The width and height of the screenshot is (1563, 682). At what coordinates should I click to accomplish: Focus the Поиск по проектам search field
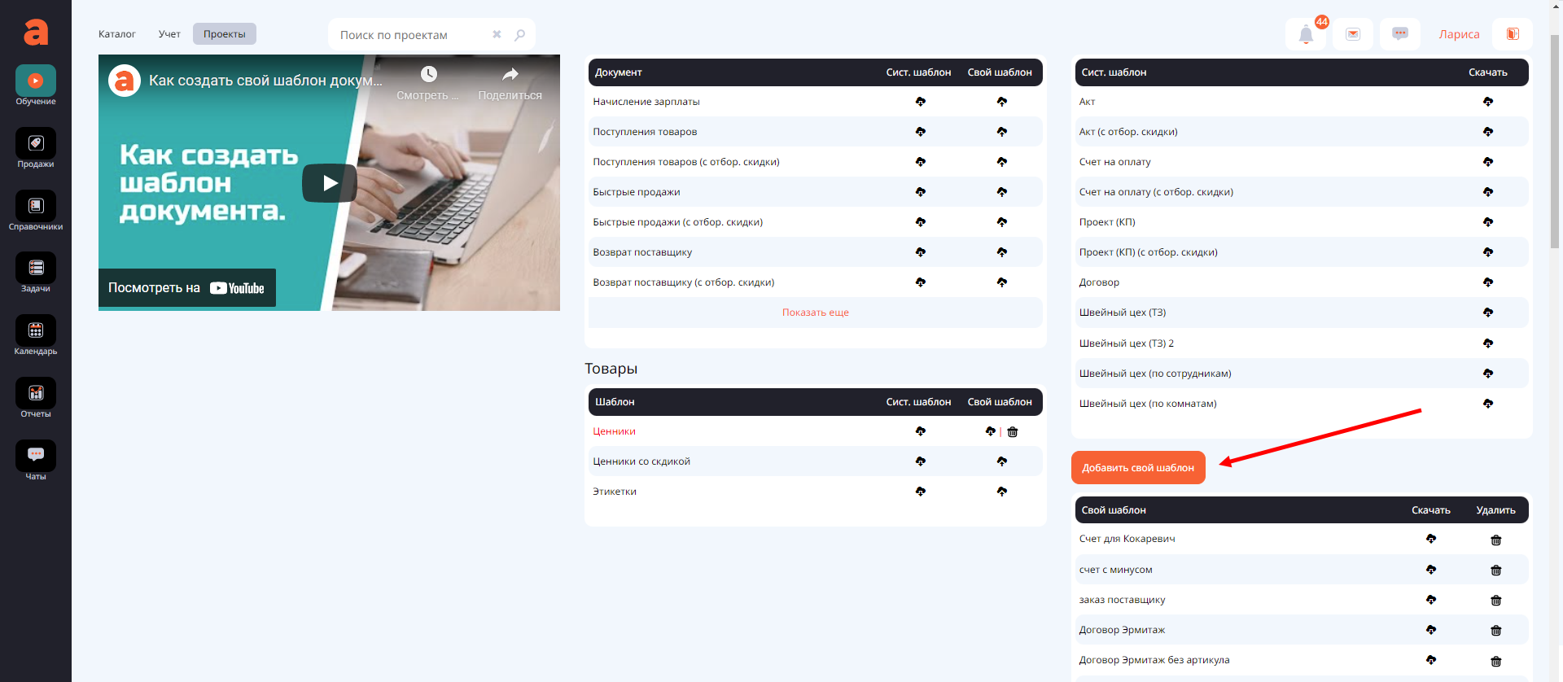click(411, 35)
